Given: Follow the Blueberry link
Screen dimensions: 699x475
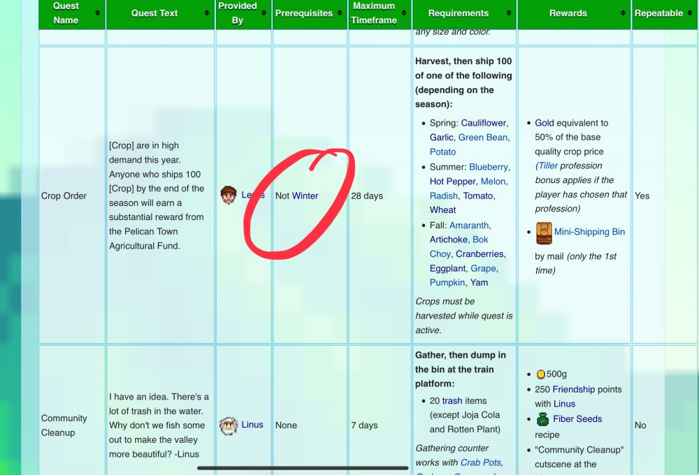Looking at the screenshot, I should pyautogui.click(x=488, y=167).
